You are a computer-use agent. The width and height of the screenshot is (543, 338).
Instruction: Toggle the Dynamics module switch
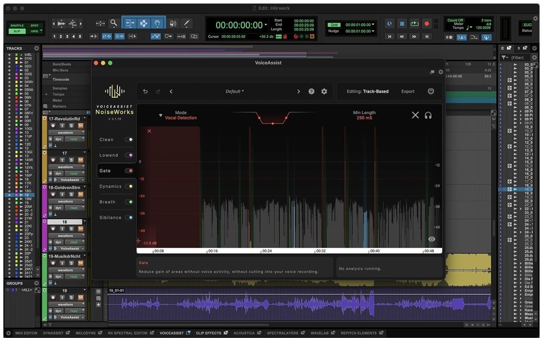click(129, 186)
